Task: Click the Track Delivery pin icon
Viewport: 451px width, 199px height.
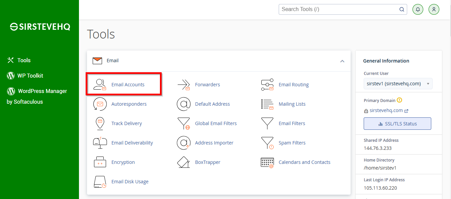Action: pyautogui.click(x=100, y=123)
